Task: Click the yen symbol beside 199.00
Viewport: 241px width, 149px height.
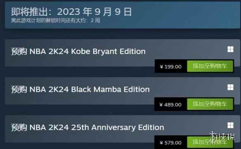Action: [161, 67]
